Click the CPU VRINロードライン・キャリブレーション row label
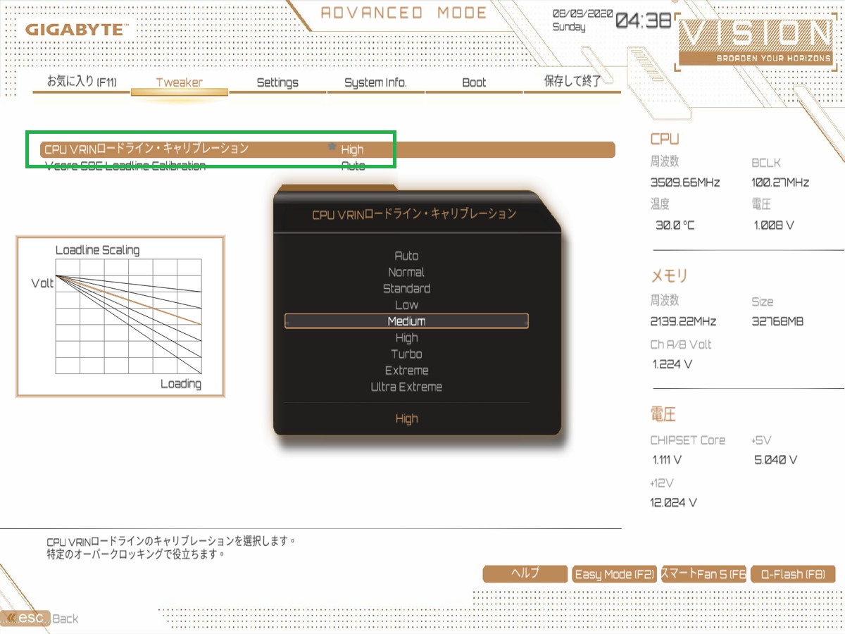 pos(146,149)
